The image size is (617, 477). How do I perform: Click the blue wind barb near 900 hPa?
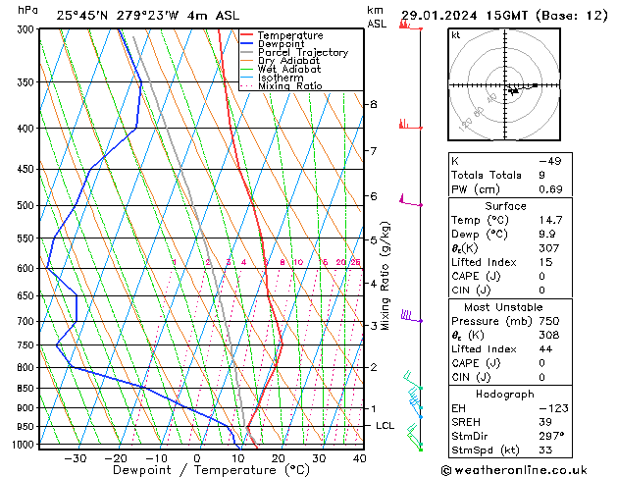(416, 407)
